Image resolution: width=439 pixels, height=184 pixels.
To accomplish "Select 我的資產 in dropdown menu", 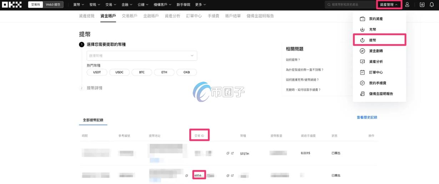I will coord(376,19).
